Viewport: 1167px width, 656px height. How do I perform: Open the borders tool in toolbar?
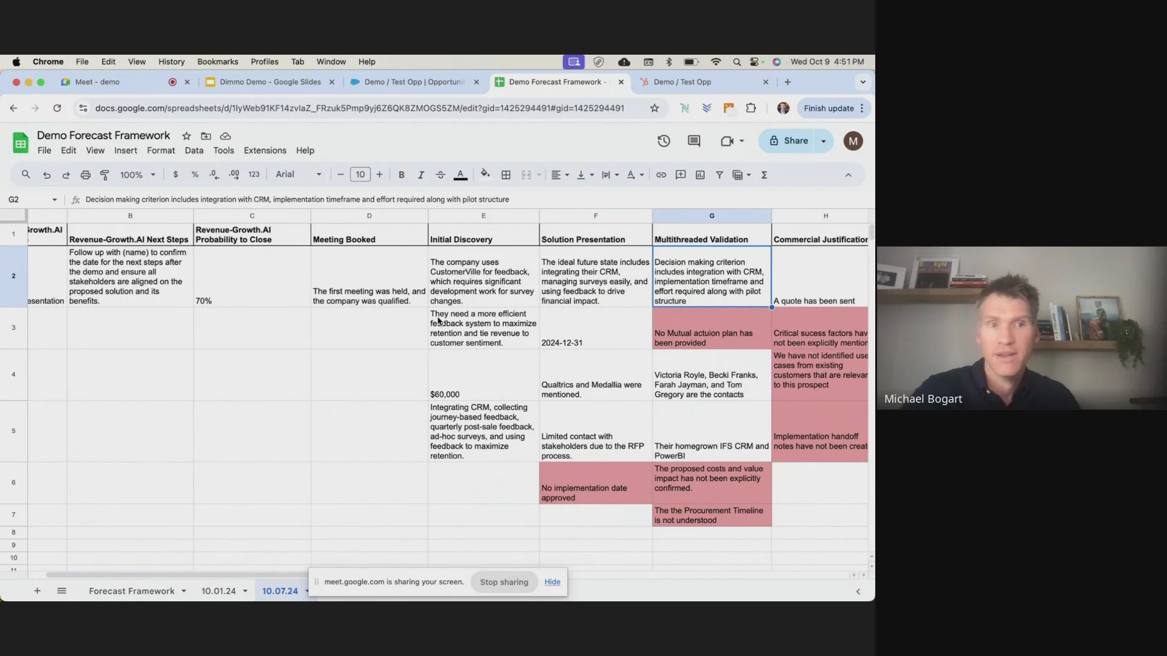[506, 175]
